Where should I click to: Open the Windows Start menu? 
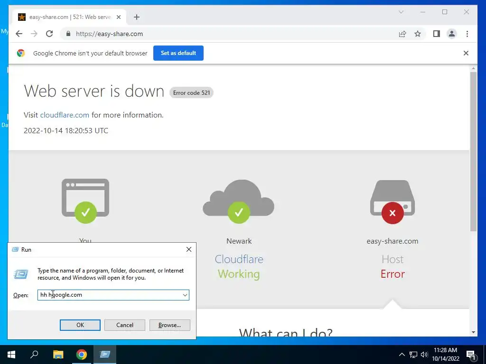click(x=11, y=355)
